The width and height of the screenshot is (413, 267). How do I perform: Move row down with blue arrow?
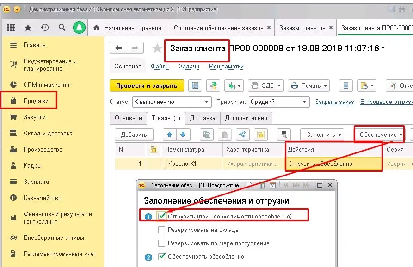coord(183,134)
